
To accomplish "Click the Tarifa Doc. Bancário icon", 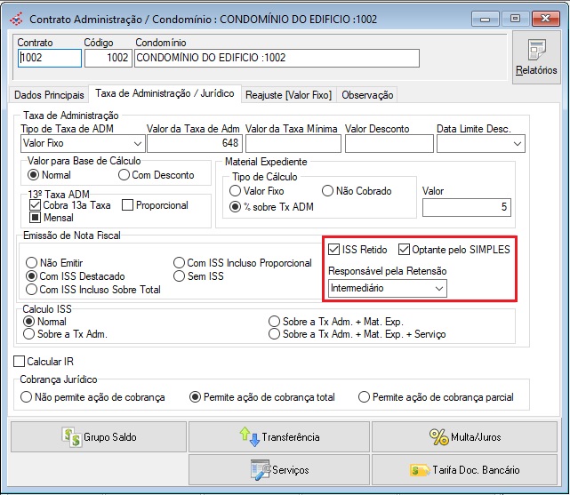I will click(x=420, y=469).
